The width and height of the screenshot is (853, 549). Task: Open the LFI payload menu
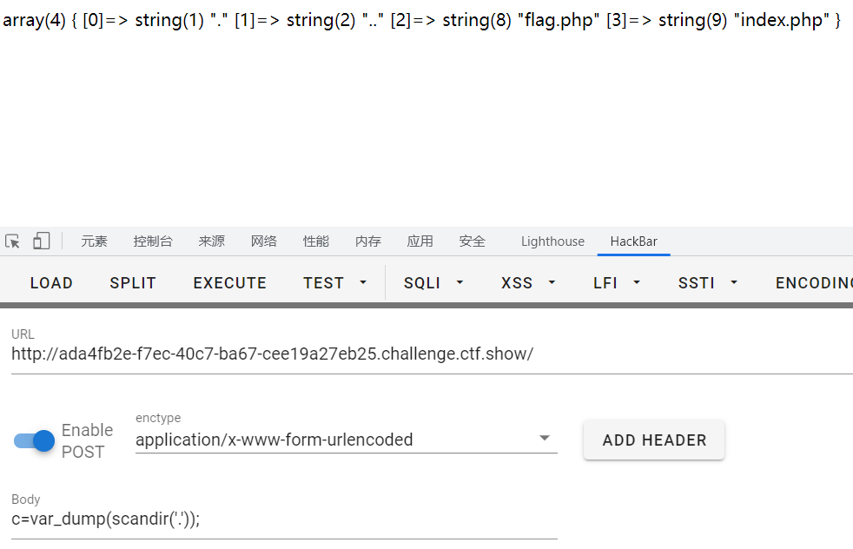[617, 283]
